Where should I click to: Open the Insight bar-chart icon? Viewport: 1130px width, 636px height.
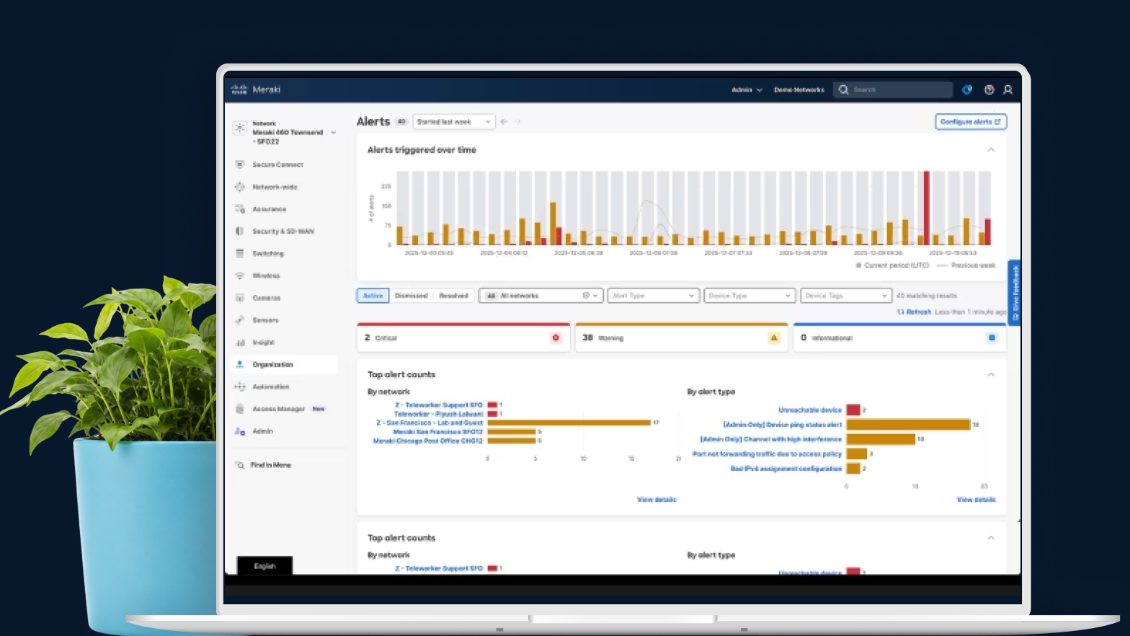point(240,343)
